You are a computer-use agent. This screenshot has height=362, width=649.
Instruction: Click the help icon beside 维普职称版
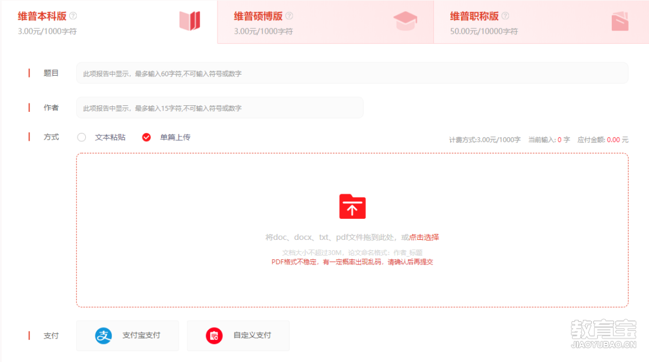pyautogui.click(x=505, y=16)
